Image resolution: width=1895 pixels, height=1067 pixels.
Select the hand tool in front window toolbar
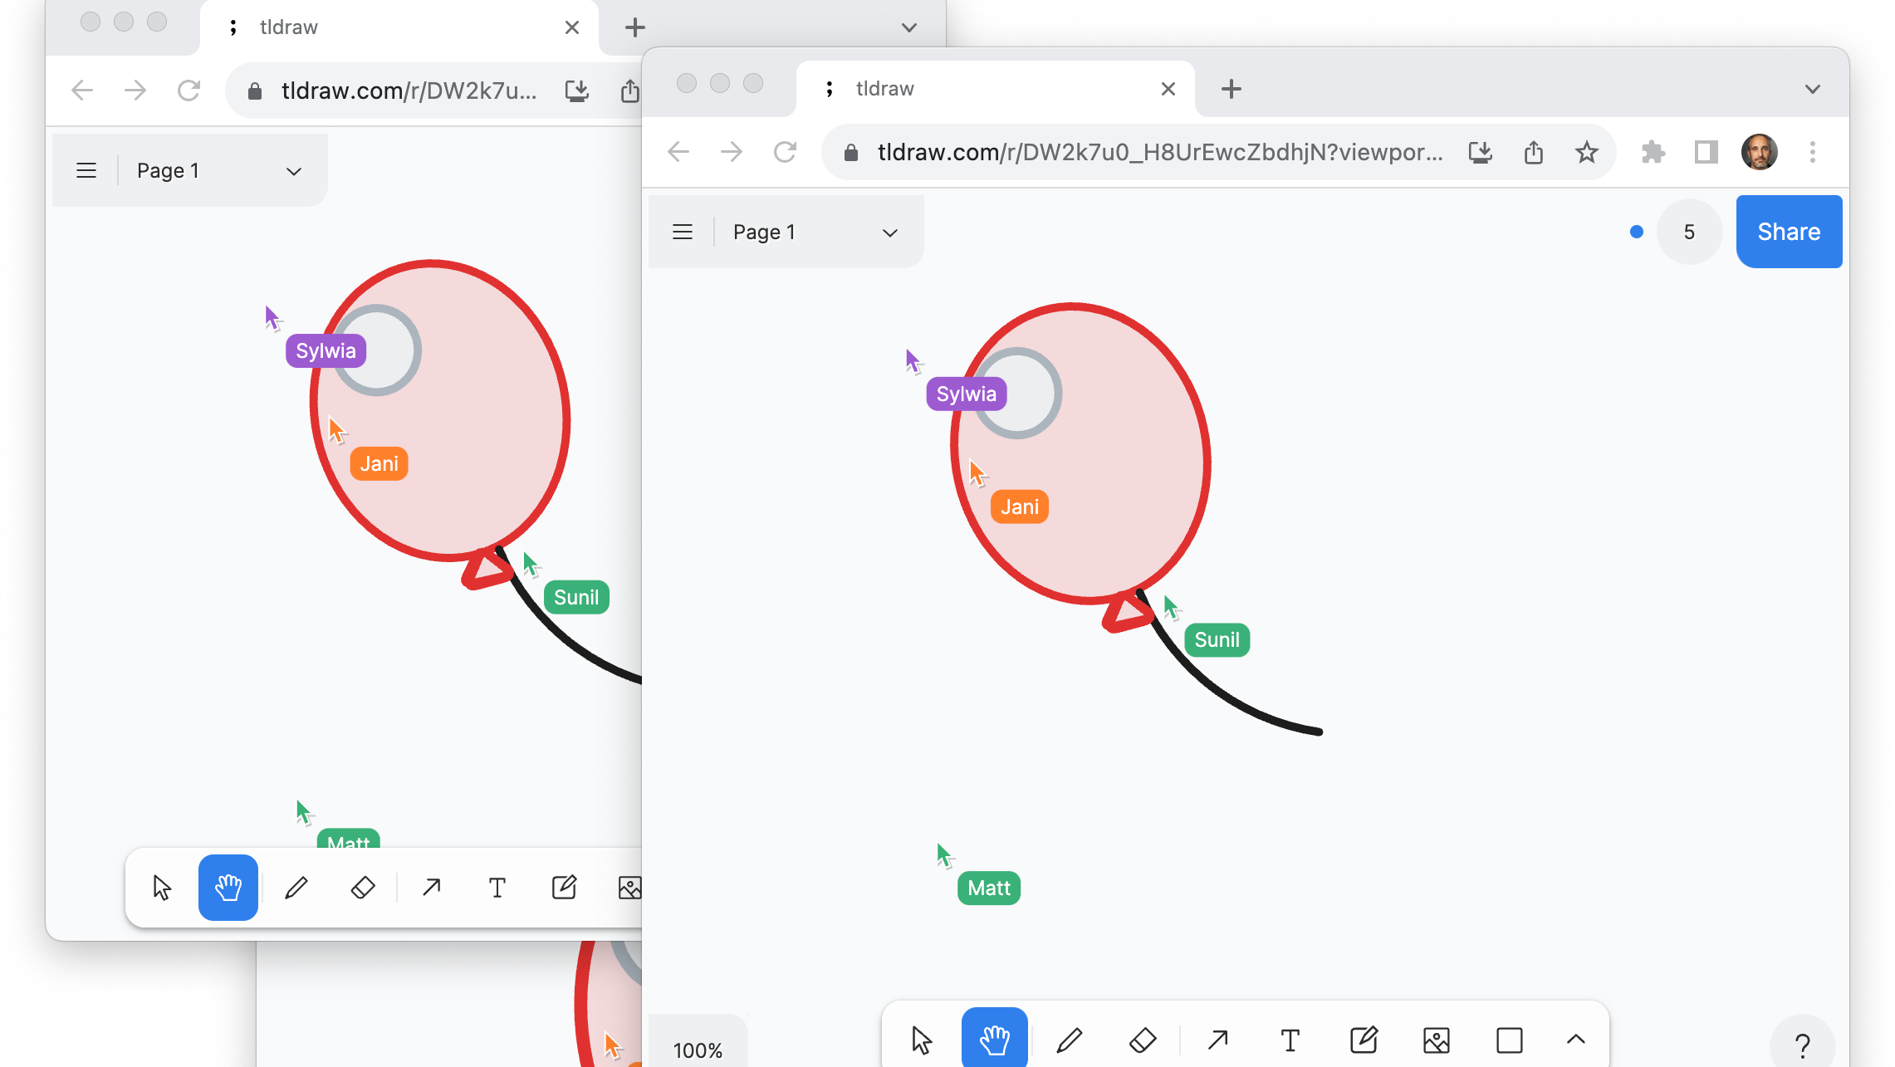coord(994,1040)
